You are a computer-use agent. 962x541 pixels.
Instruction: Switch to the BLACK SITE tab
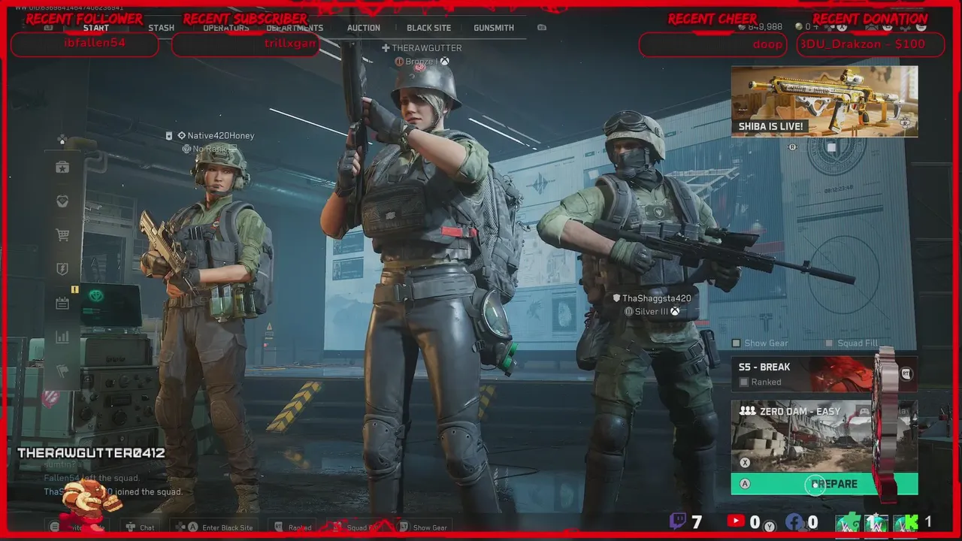(429, 28)
